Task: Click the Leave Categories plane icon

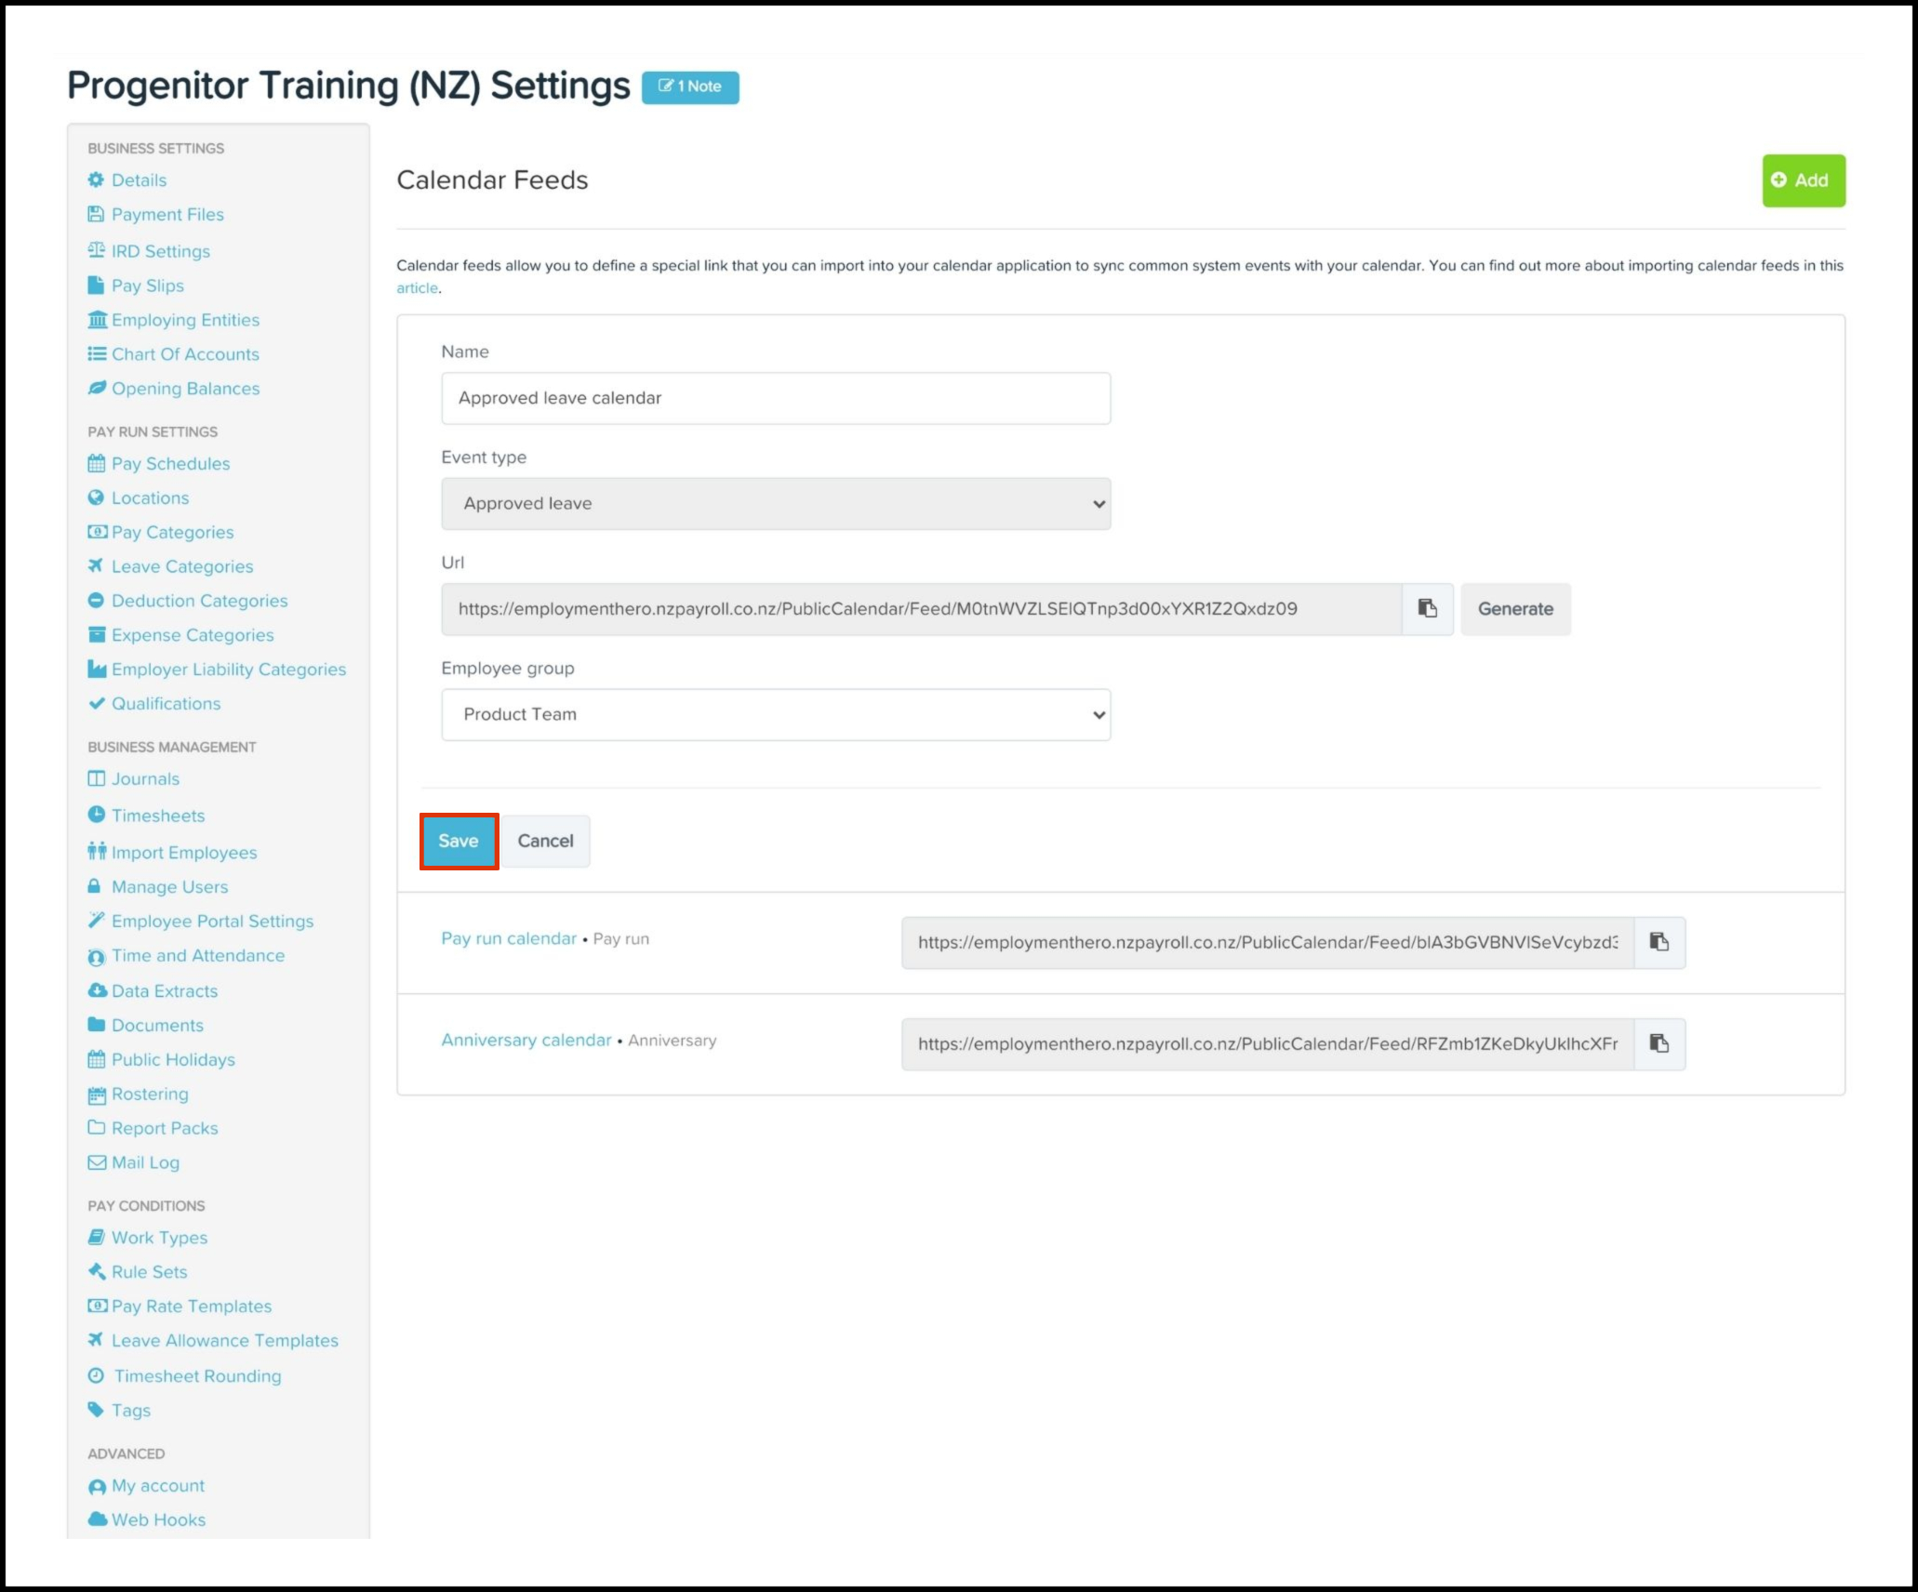Action: pos(96,565)
